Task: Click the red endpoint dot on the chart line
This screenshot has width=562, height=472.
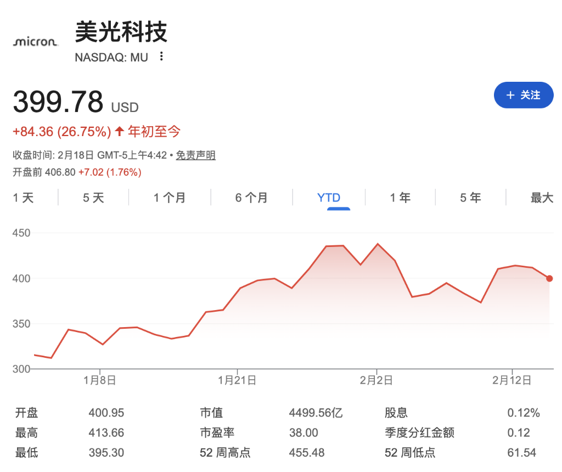Action: (x=549, y=279)
